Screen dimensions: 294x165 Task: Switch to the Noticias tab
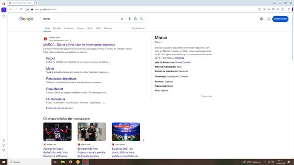57,28
